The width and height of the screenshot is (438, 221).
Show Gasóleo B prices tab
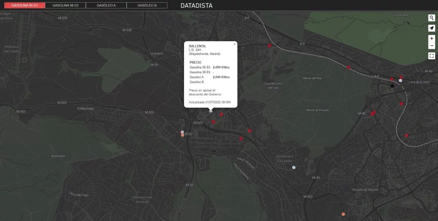147,6
